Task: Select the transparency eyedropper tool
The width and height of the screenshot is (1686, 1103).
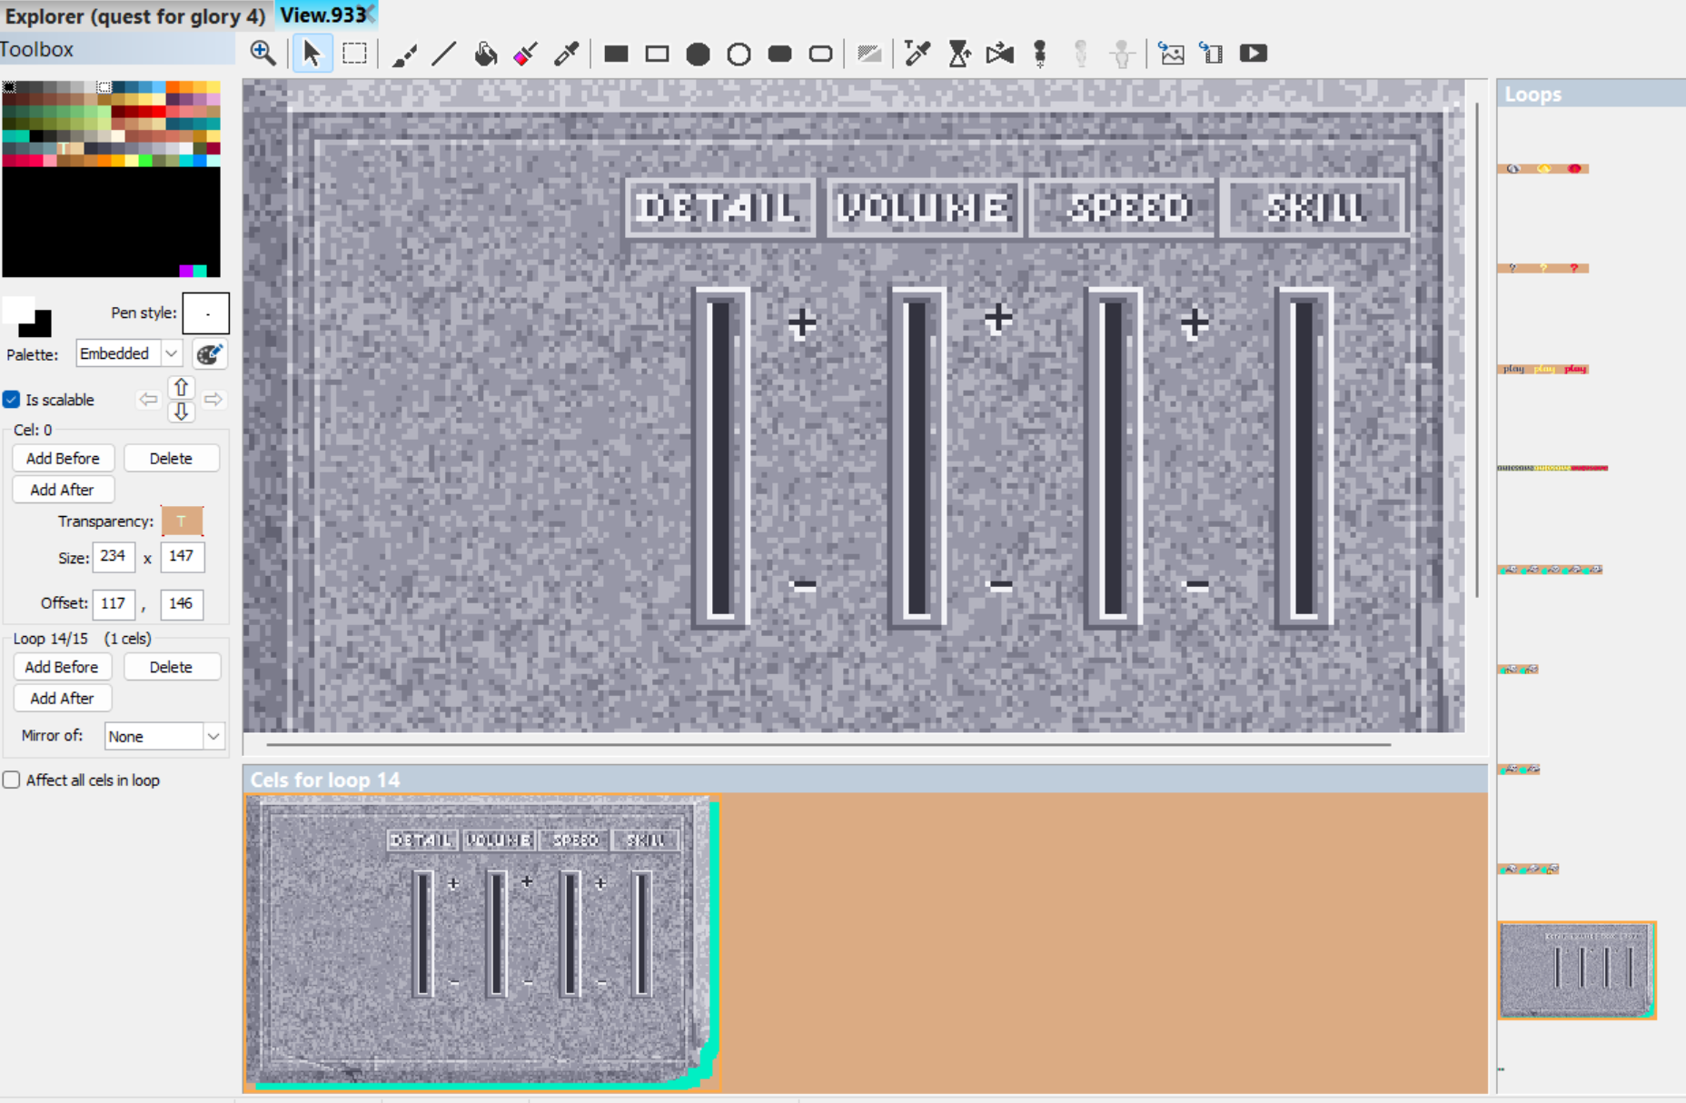Action: pyautogui.click(x=917, y=54)
